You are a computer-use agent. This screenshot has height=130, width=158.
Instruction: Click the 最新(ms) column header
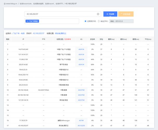tap(111, 39)
